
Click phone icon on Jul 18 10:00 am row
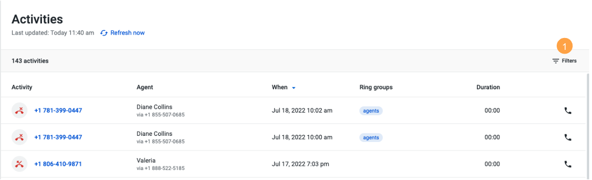[x=568, y=137]
